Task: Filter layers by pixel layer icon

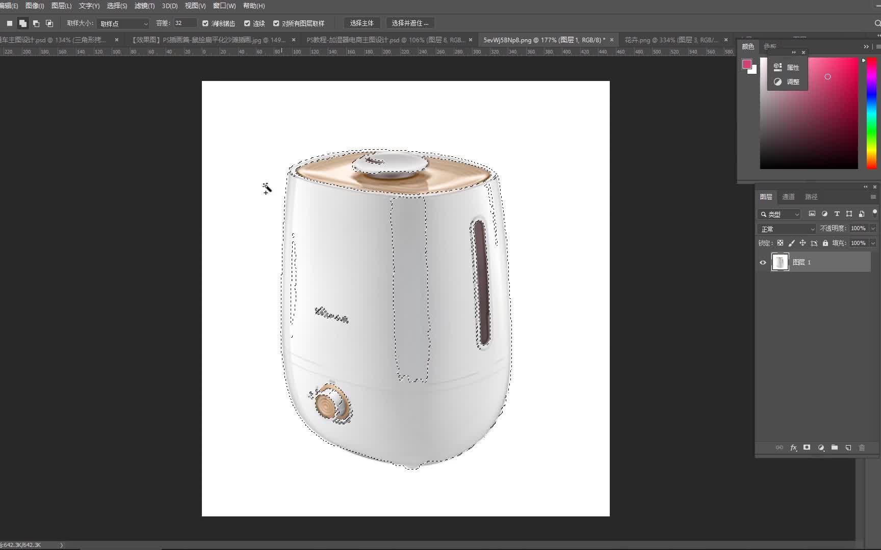Action: tap(812, 214)
